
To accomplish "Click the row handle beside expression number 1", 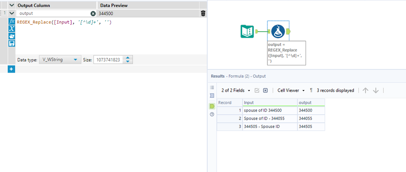I will [x=2, y=13].
